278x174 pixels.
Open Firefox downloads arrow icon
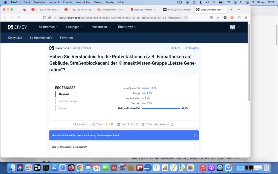point(218,18)
